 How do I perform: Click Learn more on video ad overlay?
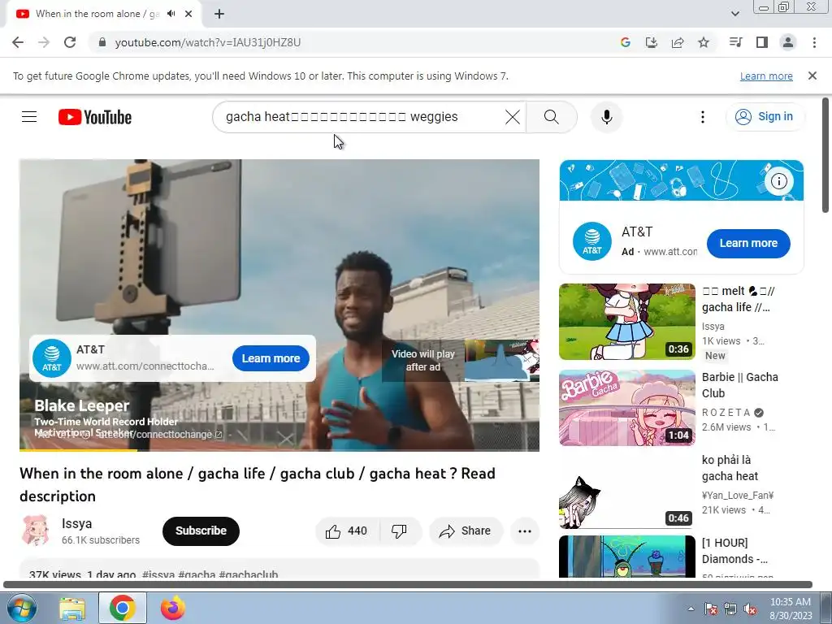[271, 358]
